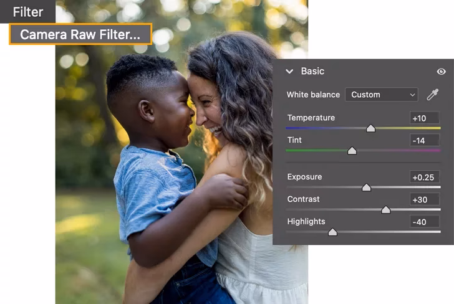Screen dimensions: 454x304
Task: Click the Contrast slider handle
Action: tap(385, 209)
